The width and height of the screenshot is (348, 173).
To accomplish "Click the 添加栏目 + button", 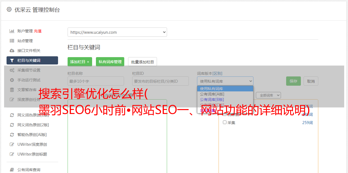I will click(80, 62).
